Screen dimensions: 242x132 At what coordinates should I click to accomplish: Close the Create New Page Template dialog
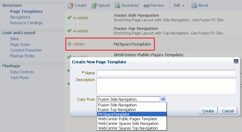tap(236, 62)
